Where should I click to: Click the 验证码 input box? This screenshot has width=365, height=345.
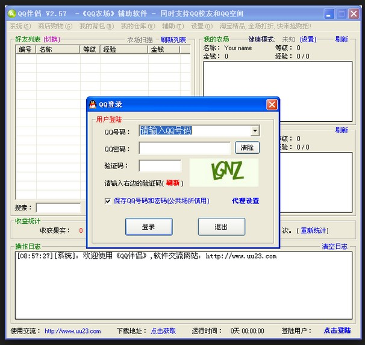pyautogui.click(x=160, y=166)
